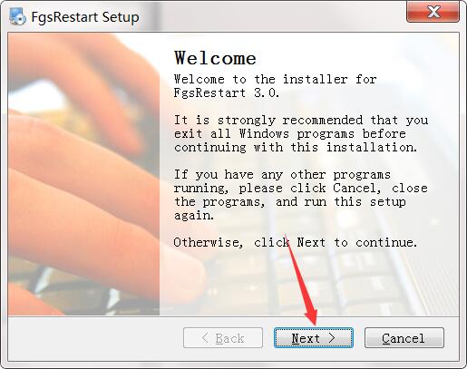Screen dimensions: 467x369
Task: Click the hand-on-keyboard banner image
Action: [83, 174]
